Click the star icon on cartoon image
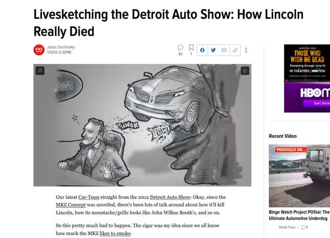This screenshot has height=238, width=330. [x=245, y=70]
